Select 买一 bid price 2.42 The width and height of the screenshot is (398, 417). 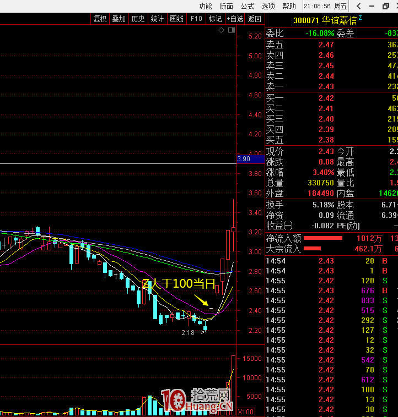tap(326, 98)
